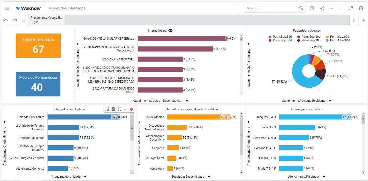Toggle Perm.Sup.20d legend entry
The height and width of the screenshot is (181, 368).
pos(309,37)
